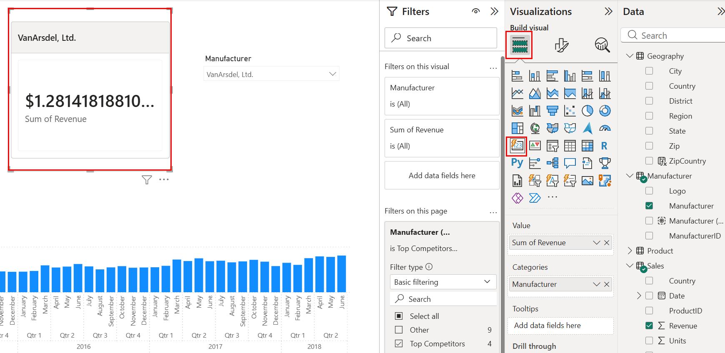725x353 pixels.
Task: Collapse the Filters pane
Action: tap(495, 11)
